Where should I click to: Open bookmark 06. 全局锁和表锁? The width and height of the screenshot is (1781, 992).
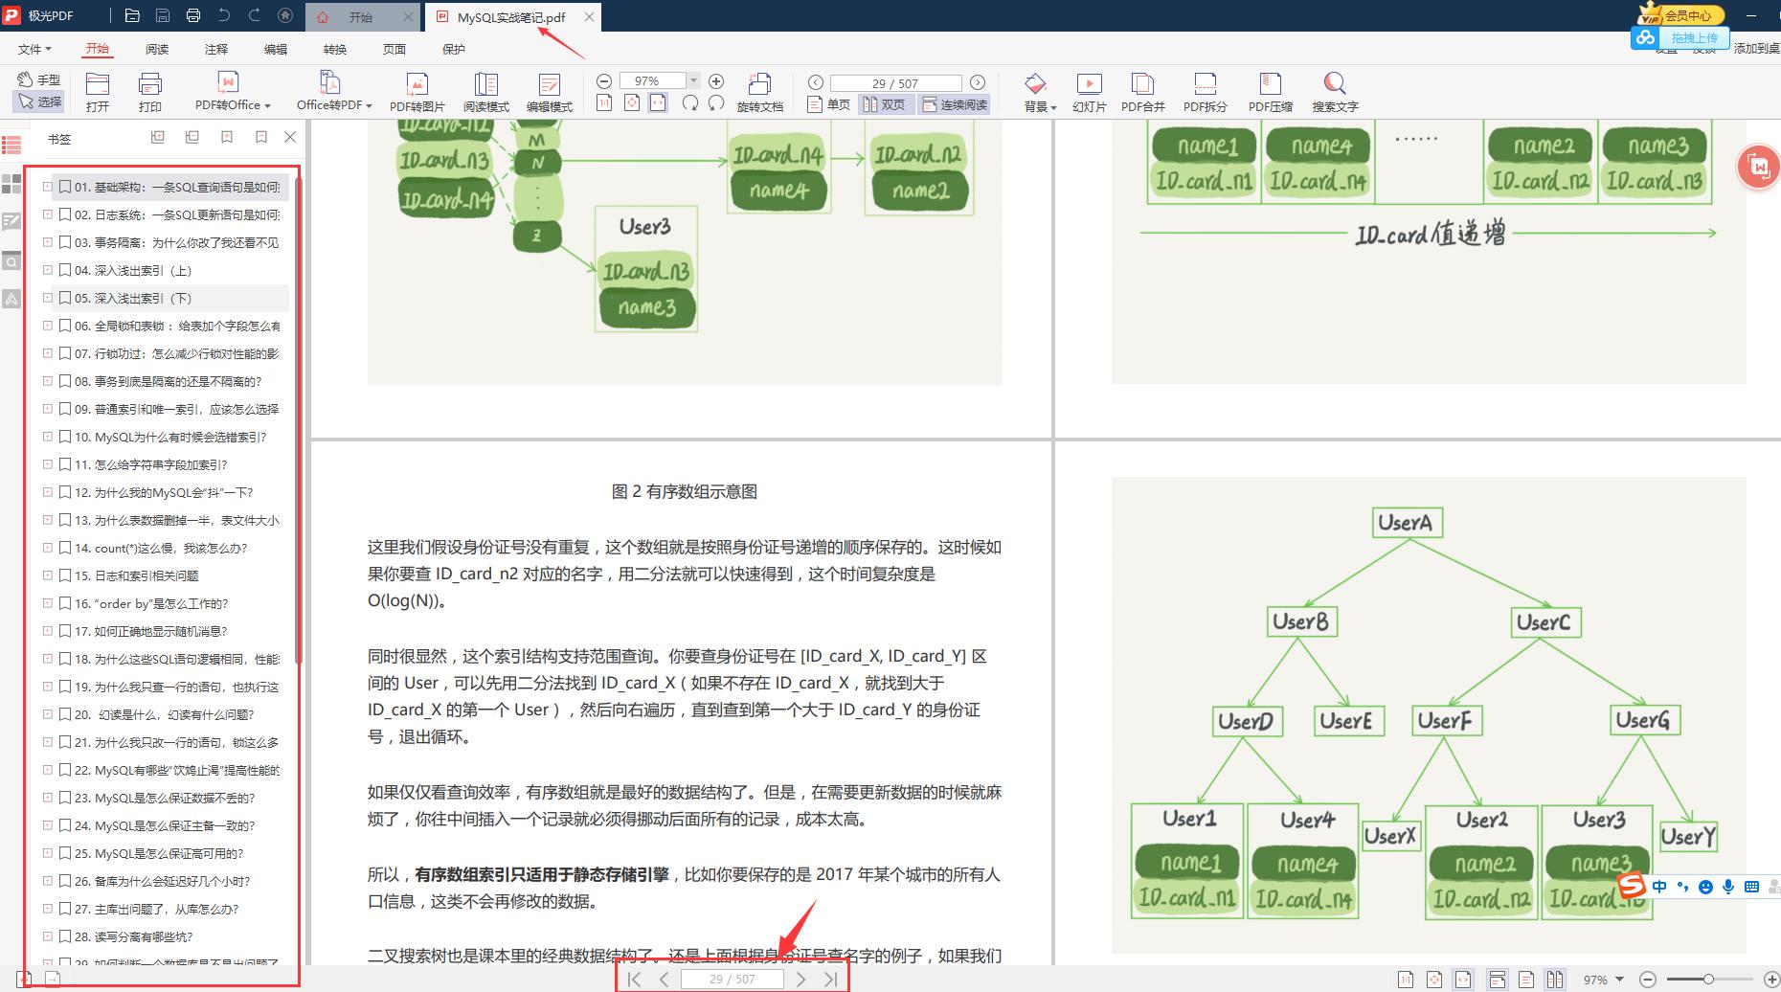coord(169,327)
